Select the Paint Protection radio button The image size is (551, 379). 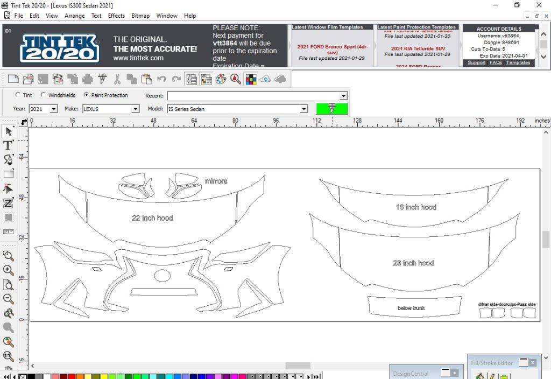[86, 95]
